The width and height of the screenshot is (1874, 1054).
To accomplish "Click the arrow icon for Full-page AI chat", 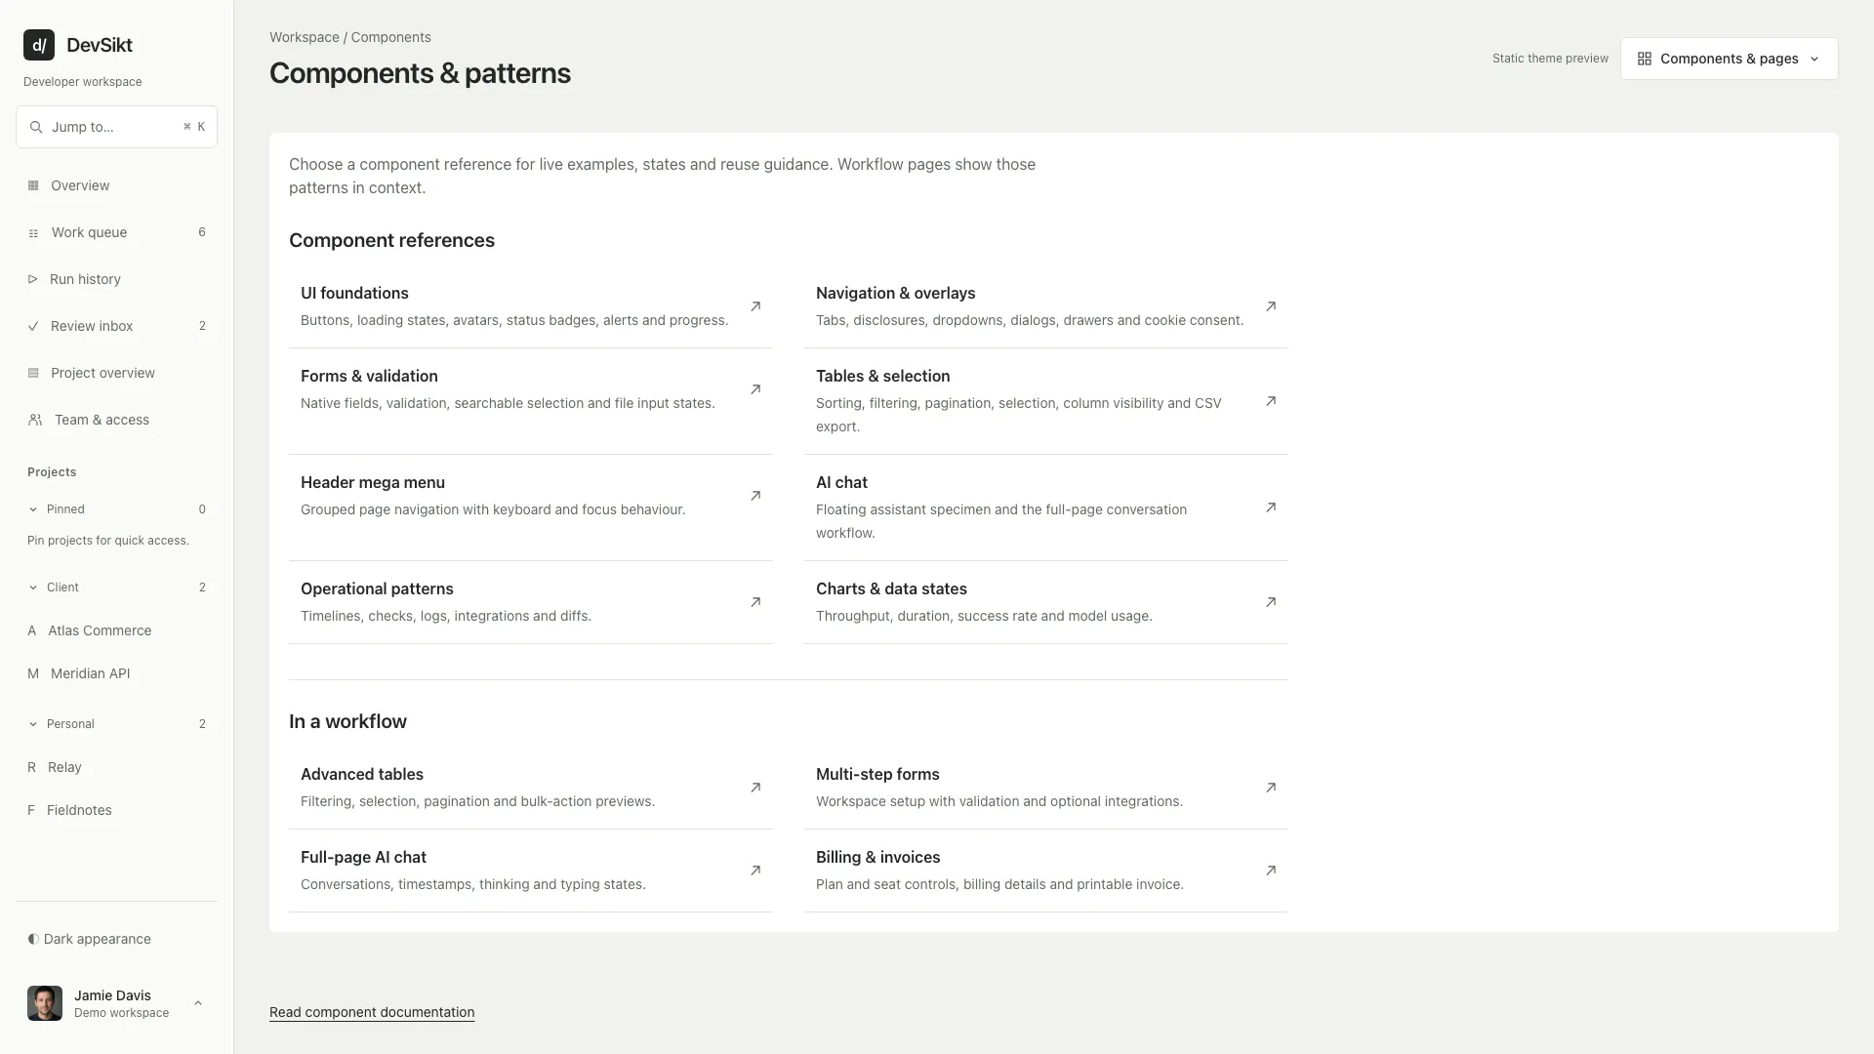I will 755,871.
